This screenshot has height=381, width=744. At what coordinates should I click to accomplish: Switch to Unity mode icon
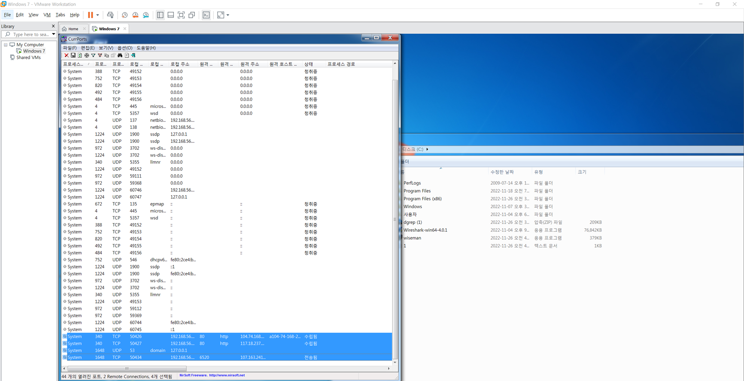point(192,15)
